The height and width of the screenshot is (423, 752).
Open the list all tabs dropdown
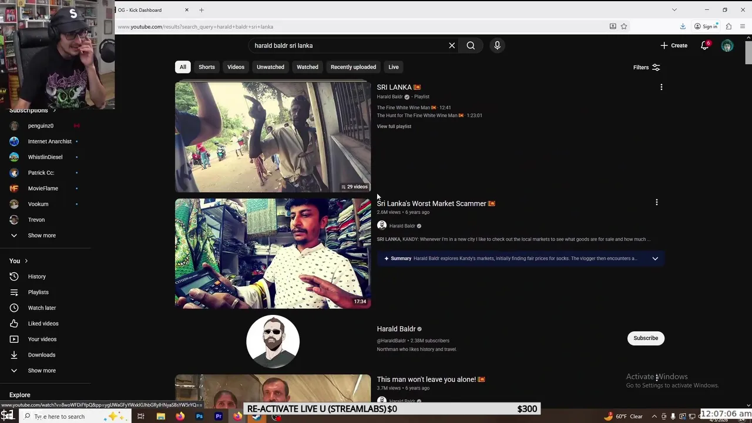click(674, 10)
